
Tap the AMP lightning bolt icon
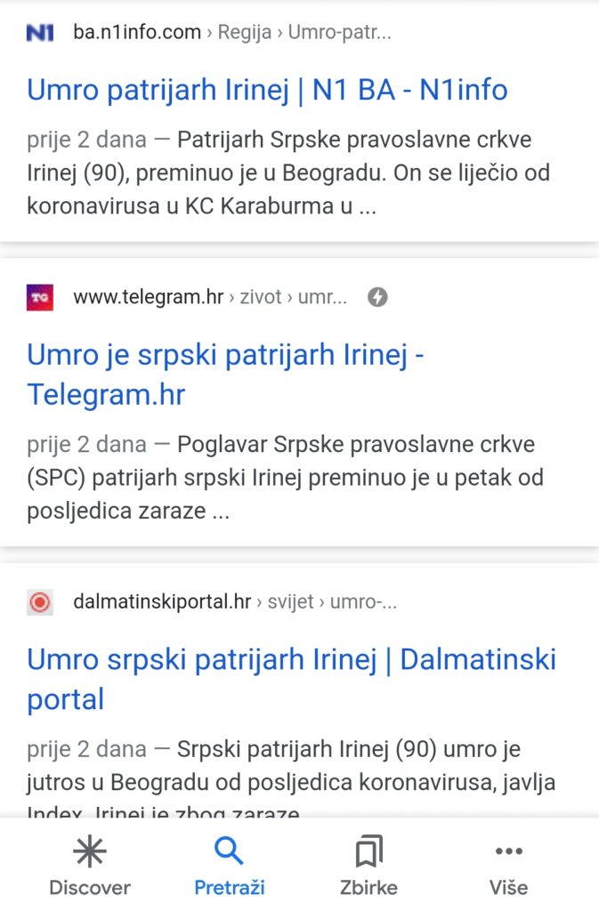(377, 297)
